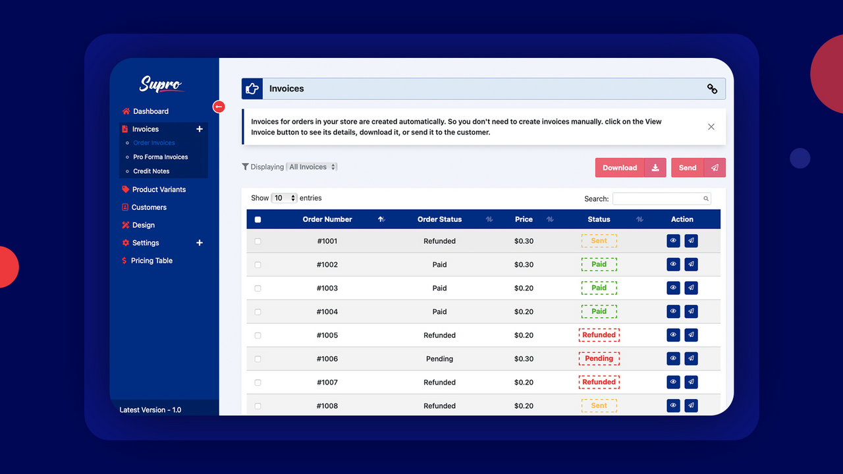Check the box for order #1004

point(258,312)
